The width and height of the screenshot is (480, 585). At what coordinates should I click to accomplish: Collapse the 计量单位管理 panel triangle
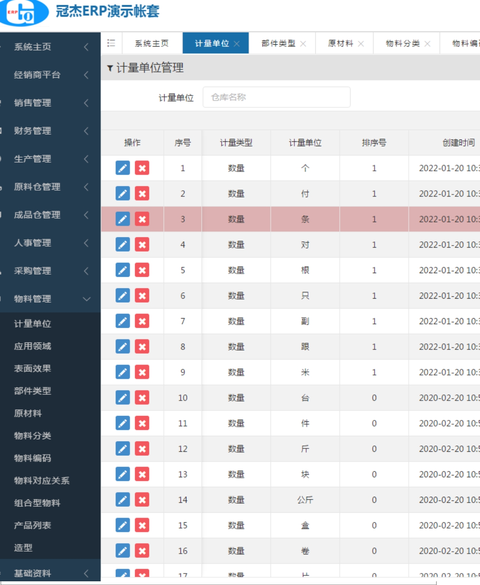110,68
